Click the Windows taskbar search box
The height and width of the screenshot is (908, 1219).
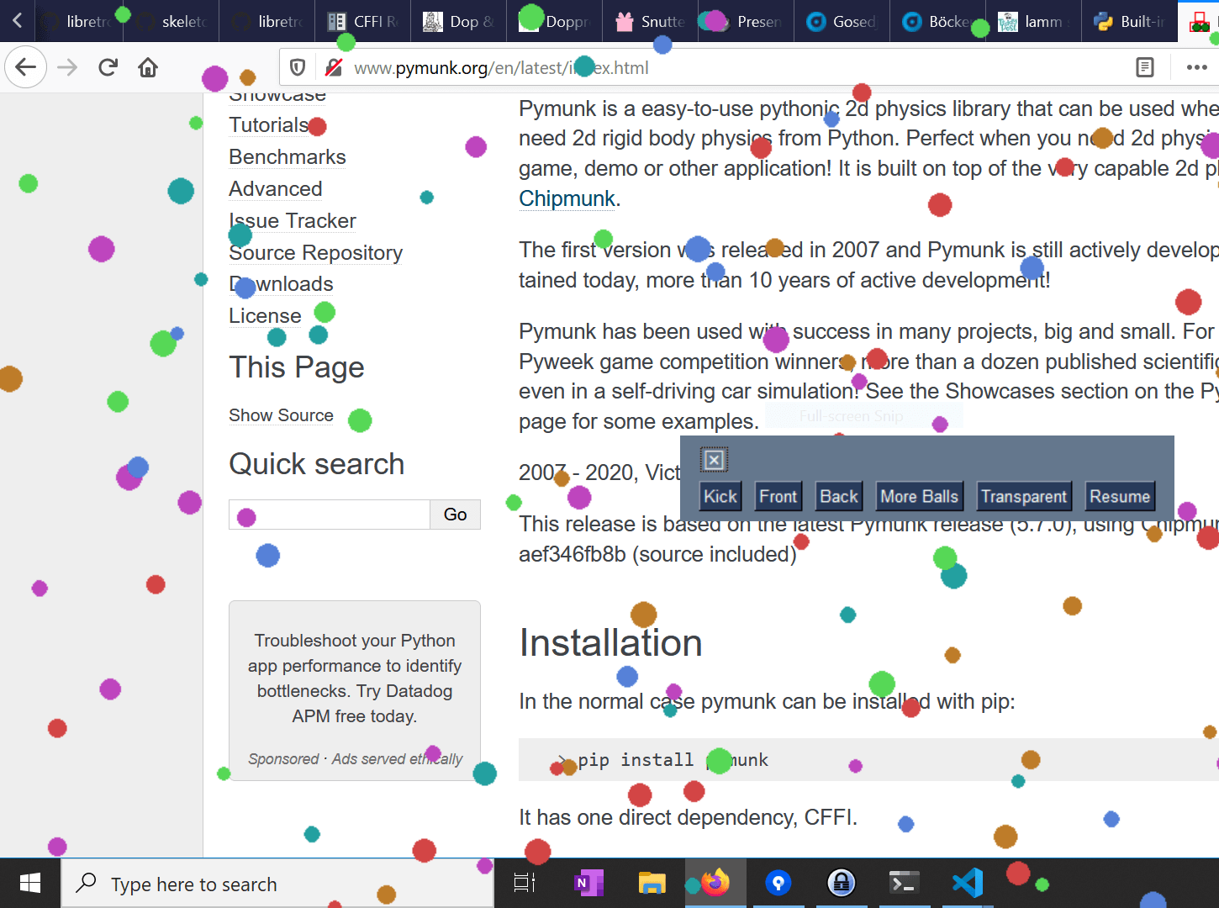click(277, 884)
